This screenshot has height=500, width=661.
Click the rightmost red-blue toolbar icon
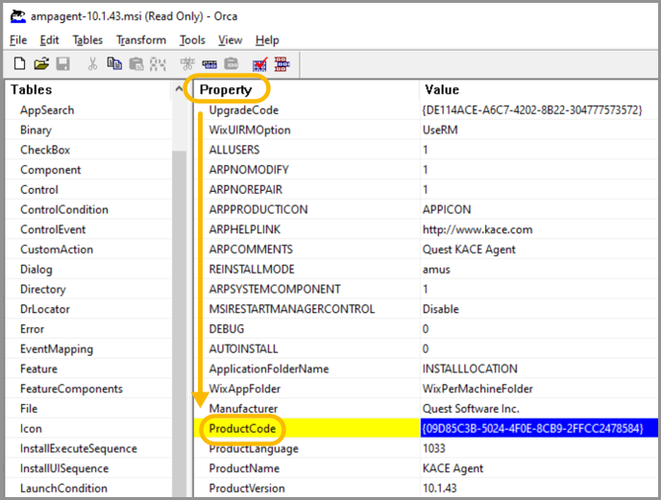pos(284,64)
